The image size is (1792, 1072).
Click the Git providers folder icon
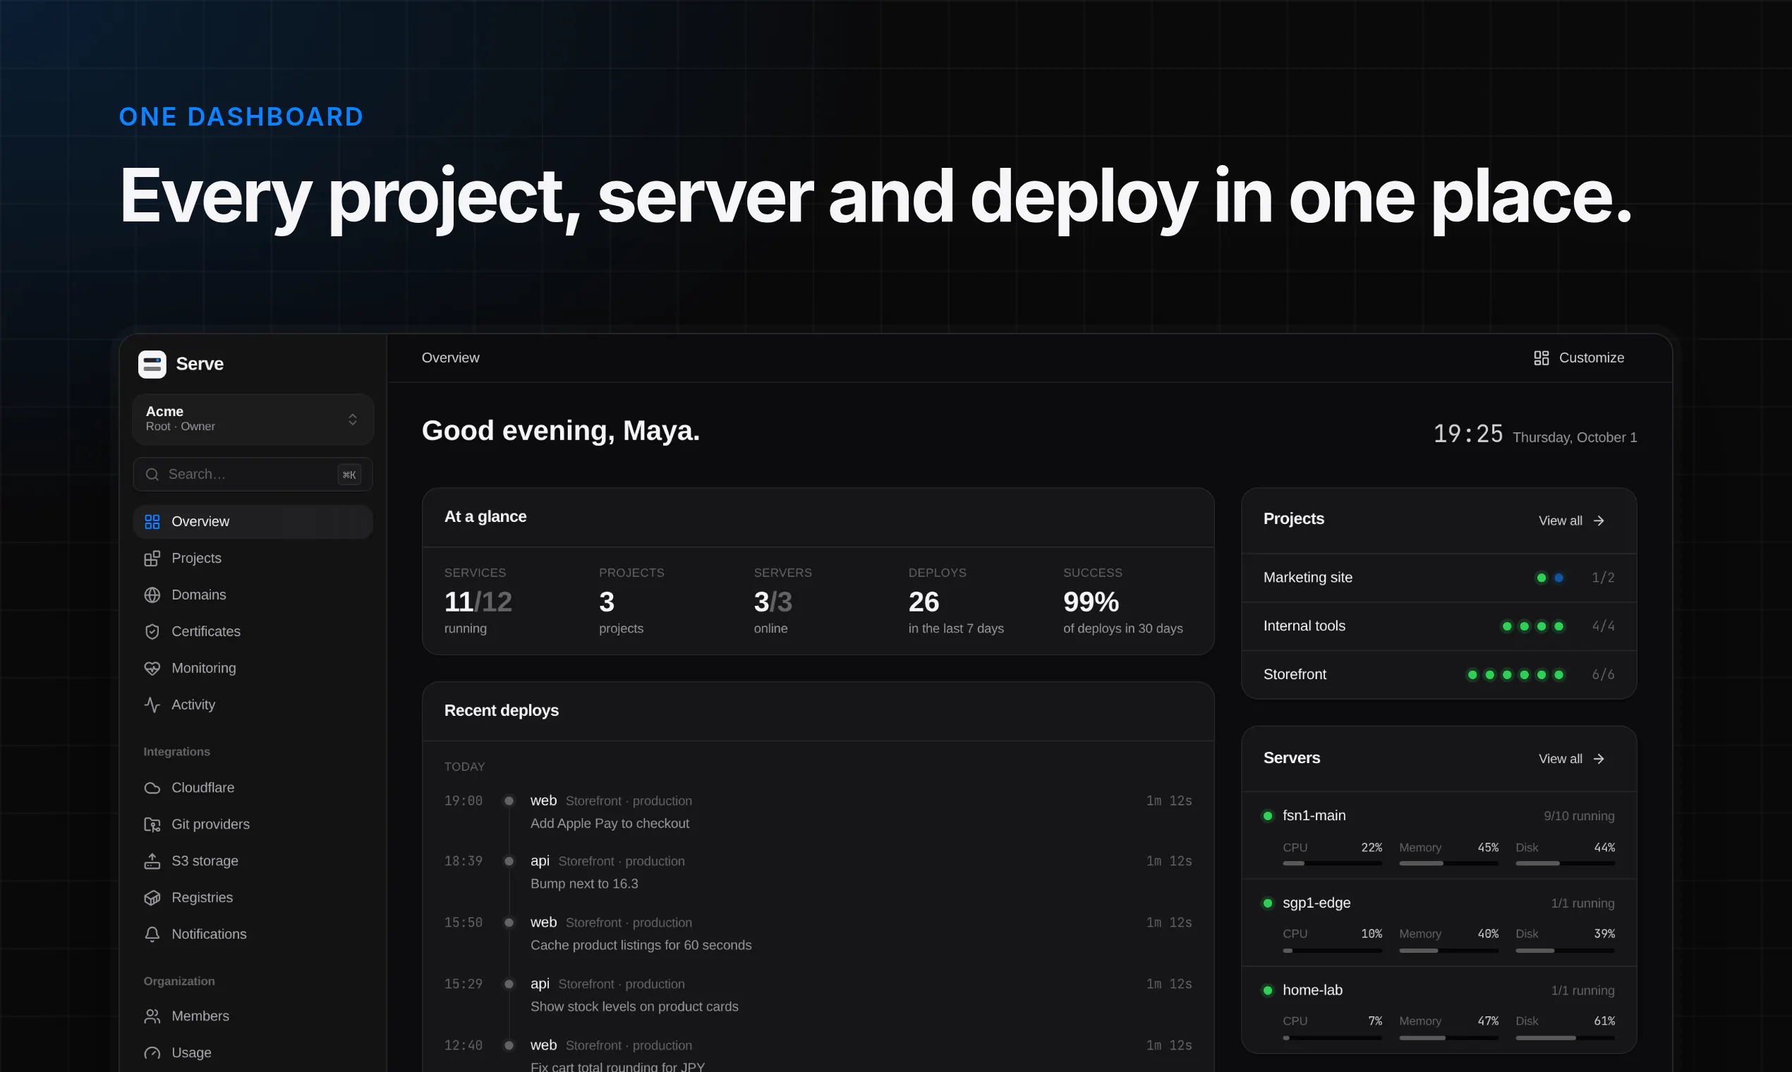(152, 825)
